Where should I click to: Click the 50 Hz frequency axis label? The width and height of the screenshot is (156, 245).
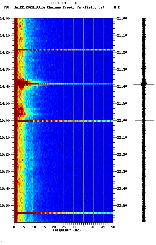pyautogui.click(x=113, y=227)
